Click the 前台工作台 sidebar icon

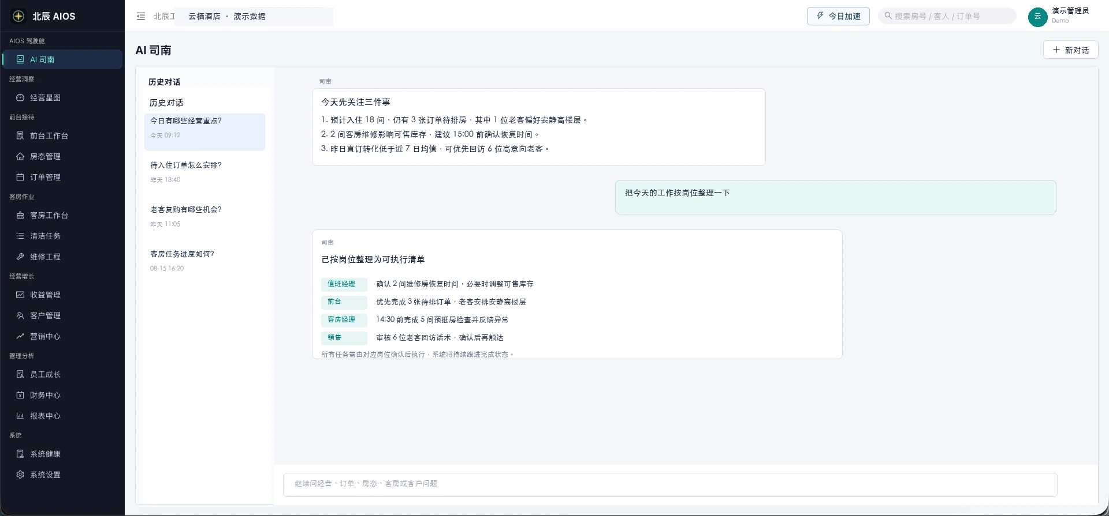20,135
